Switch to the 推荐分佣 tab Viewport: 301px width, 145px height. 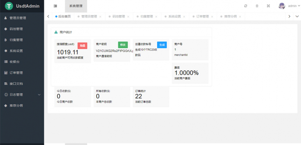pos(230,17)
